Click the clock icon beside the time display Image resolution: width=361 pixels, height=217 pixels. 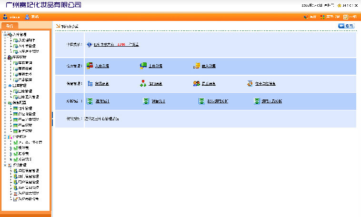pos(339,6)
